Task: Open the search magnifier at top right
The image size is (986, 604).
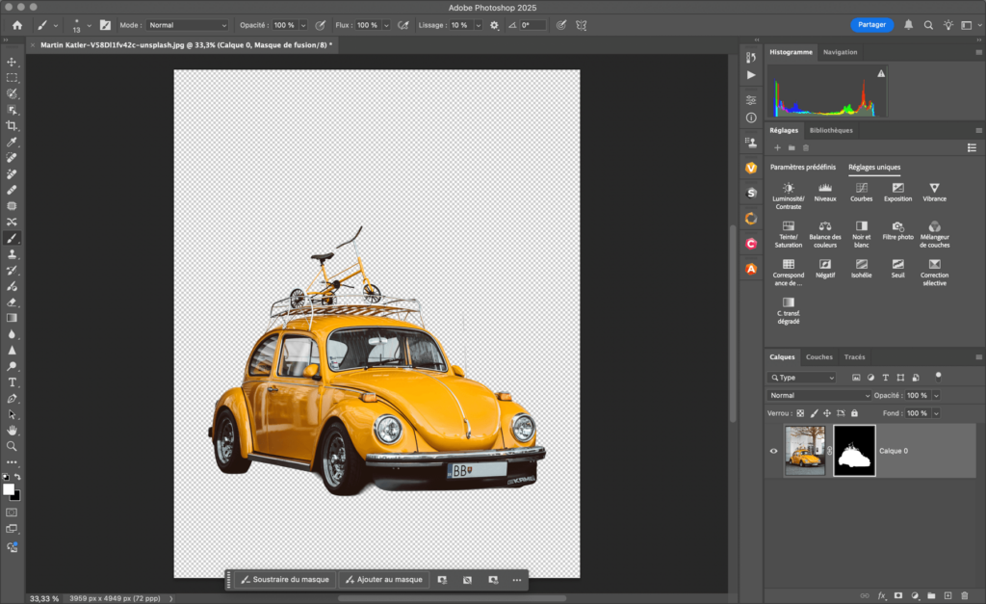Action: 928,25
